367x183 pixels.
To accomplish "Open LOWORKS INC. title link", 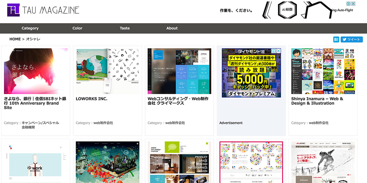I will 91,99.
